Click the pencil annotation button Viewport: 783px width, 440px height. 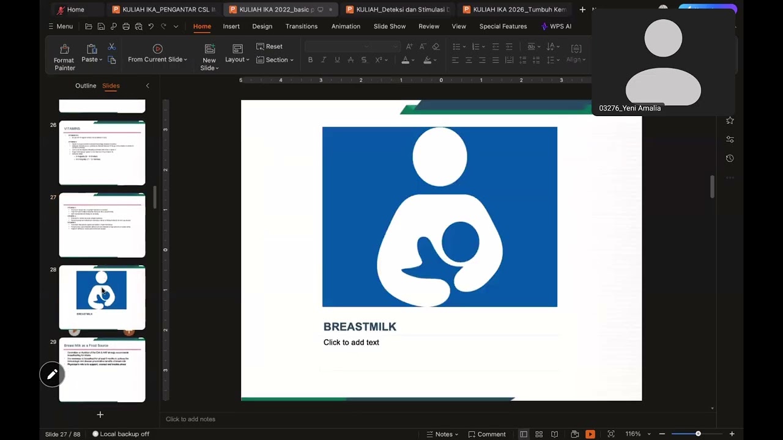pyautogui.click(x=52, y=374)
